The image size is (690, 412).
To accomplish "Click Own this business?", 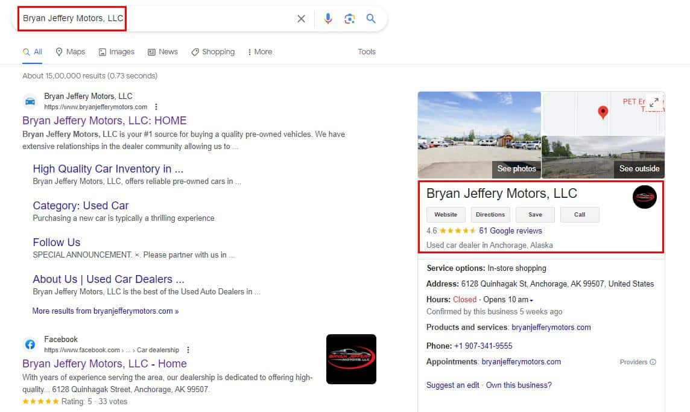I will [519, 385].
